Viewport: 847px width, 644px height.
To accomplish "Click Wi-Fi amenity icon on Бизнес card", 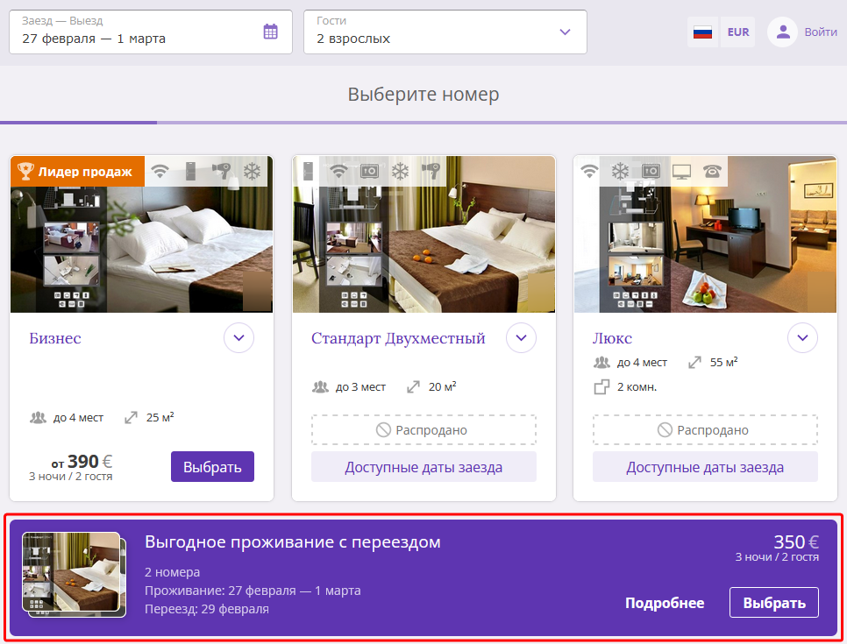I will [x=160, y=171].
